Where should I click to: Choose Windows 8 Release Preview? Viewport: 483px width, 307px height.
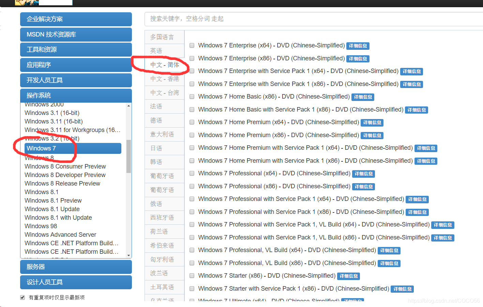pos(62,184)
